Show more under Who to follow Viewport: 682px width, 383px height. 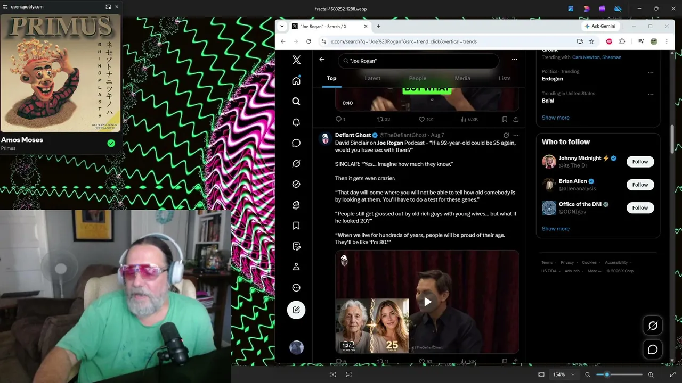(x=555, y=229)
